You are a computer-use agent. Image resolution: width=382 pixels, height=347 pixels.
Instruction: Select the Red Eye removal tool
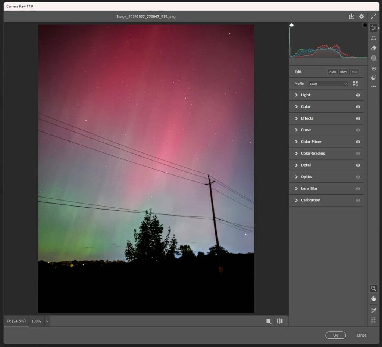click(373, 68)
